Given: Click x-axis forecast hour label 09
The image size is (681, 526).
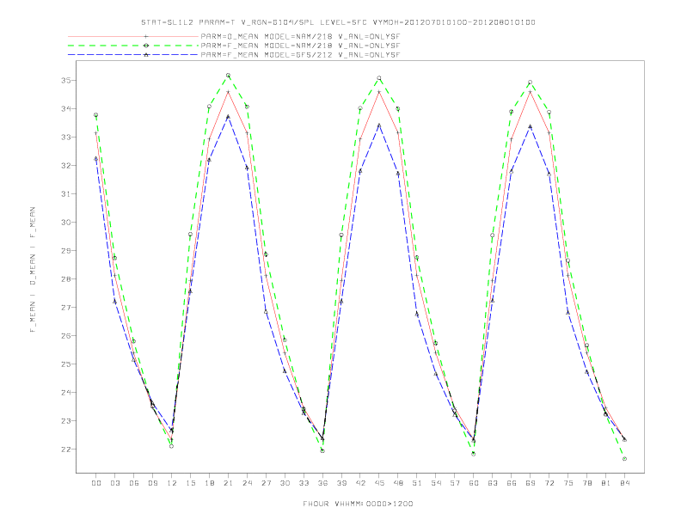Looking at the screenshot, I should point(152,483).
